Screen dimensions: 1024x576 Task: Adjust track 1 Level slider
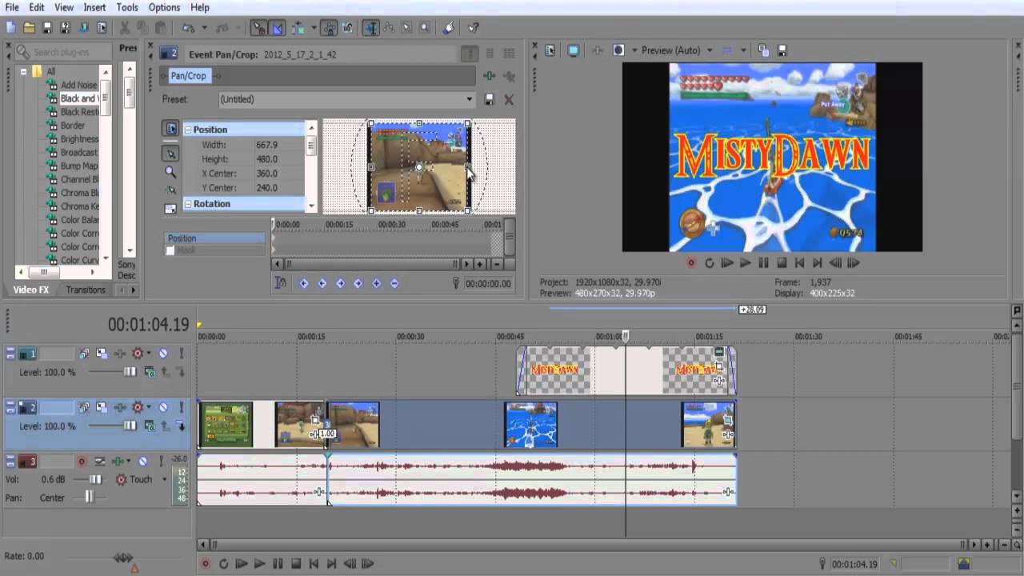point(130,372)
